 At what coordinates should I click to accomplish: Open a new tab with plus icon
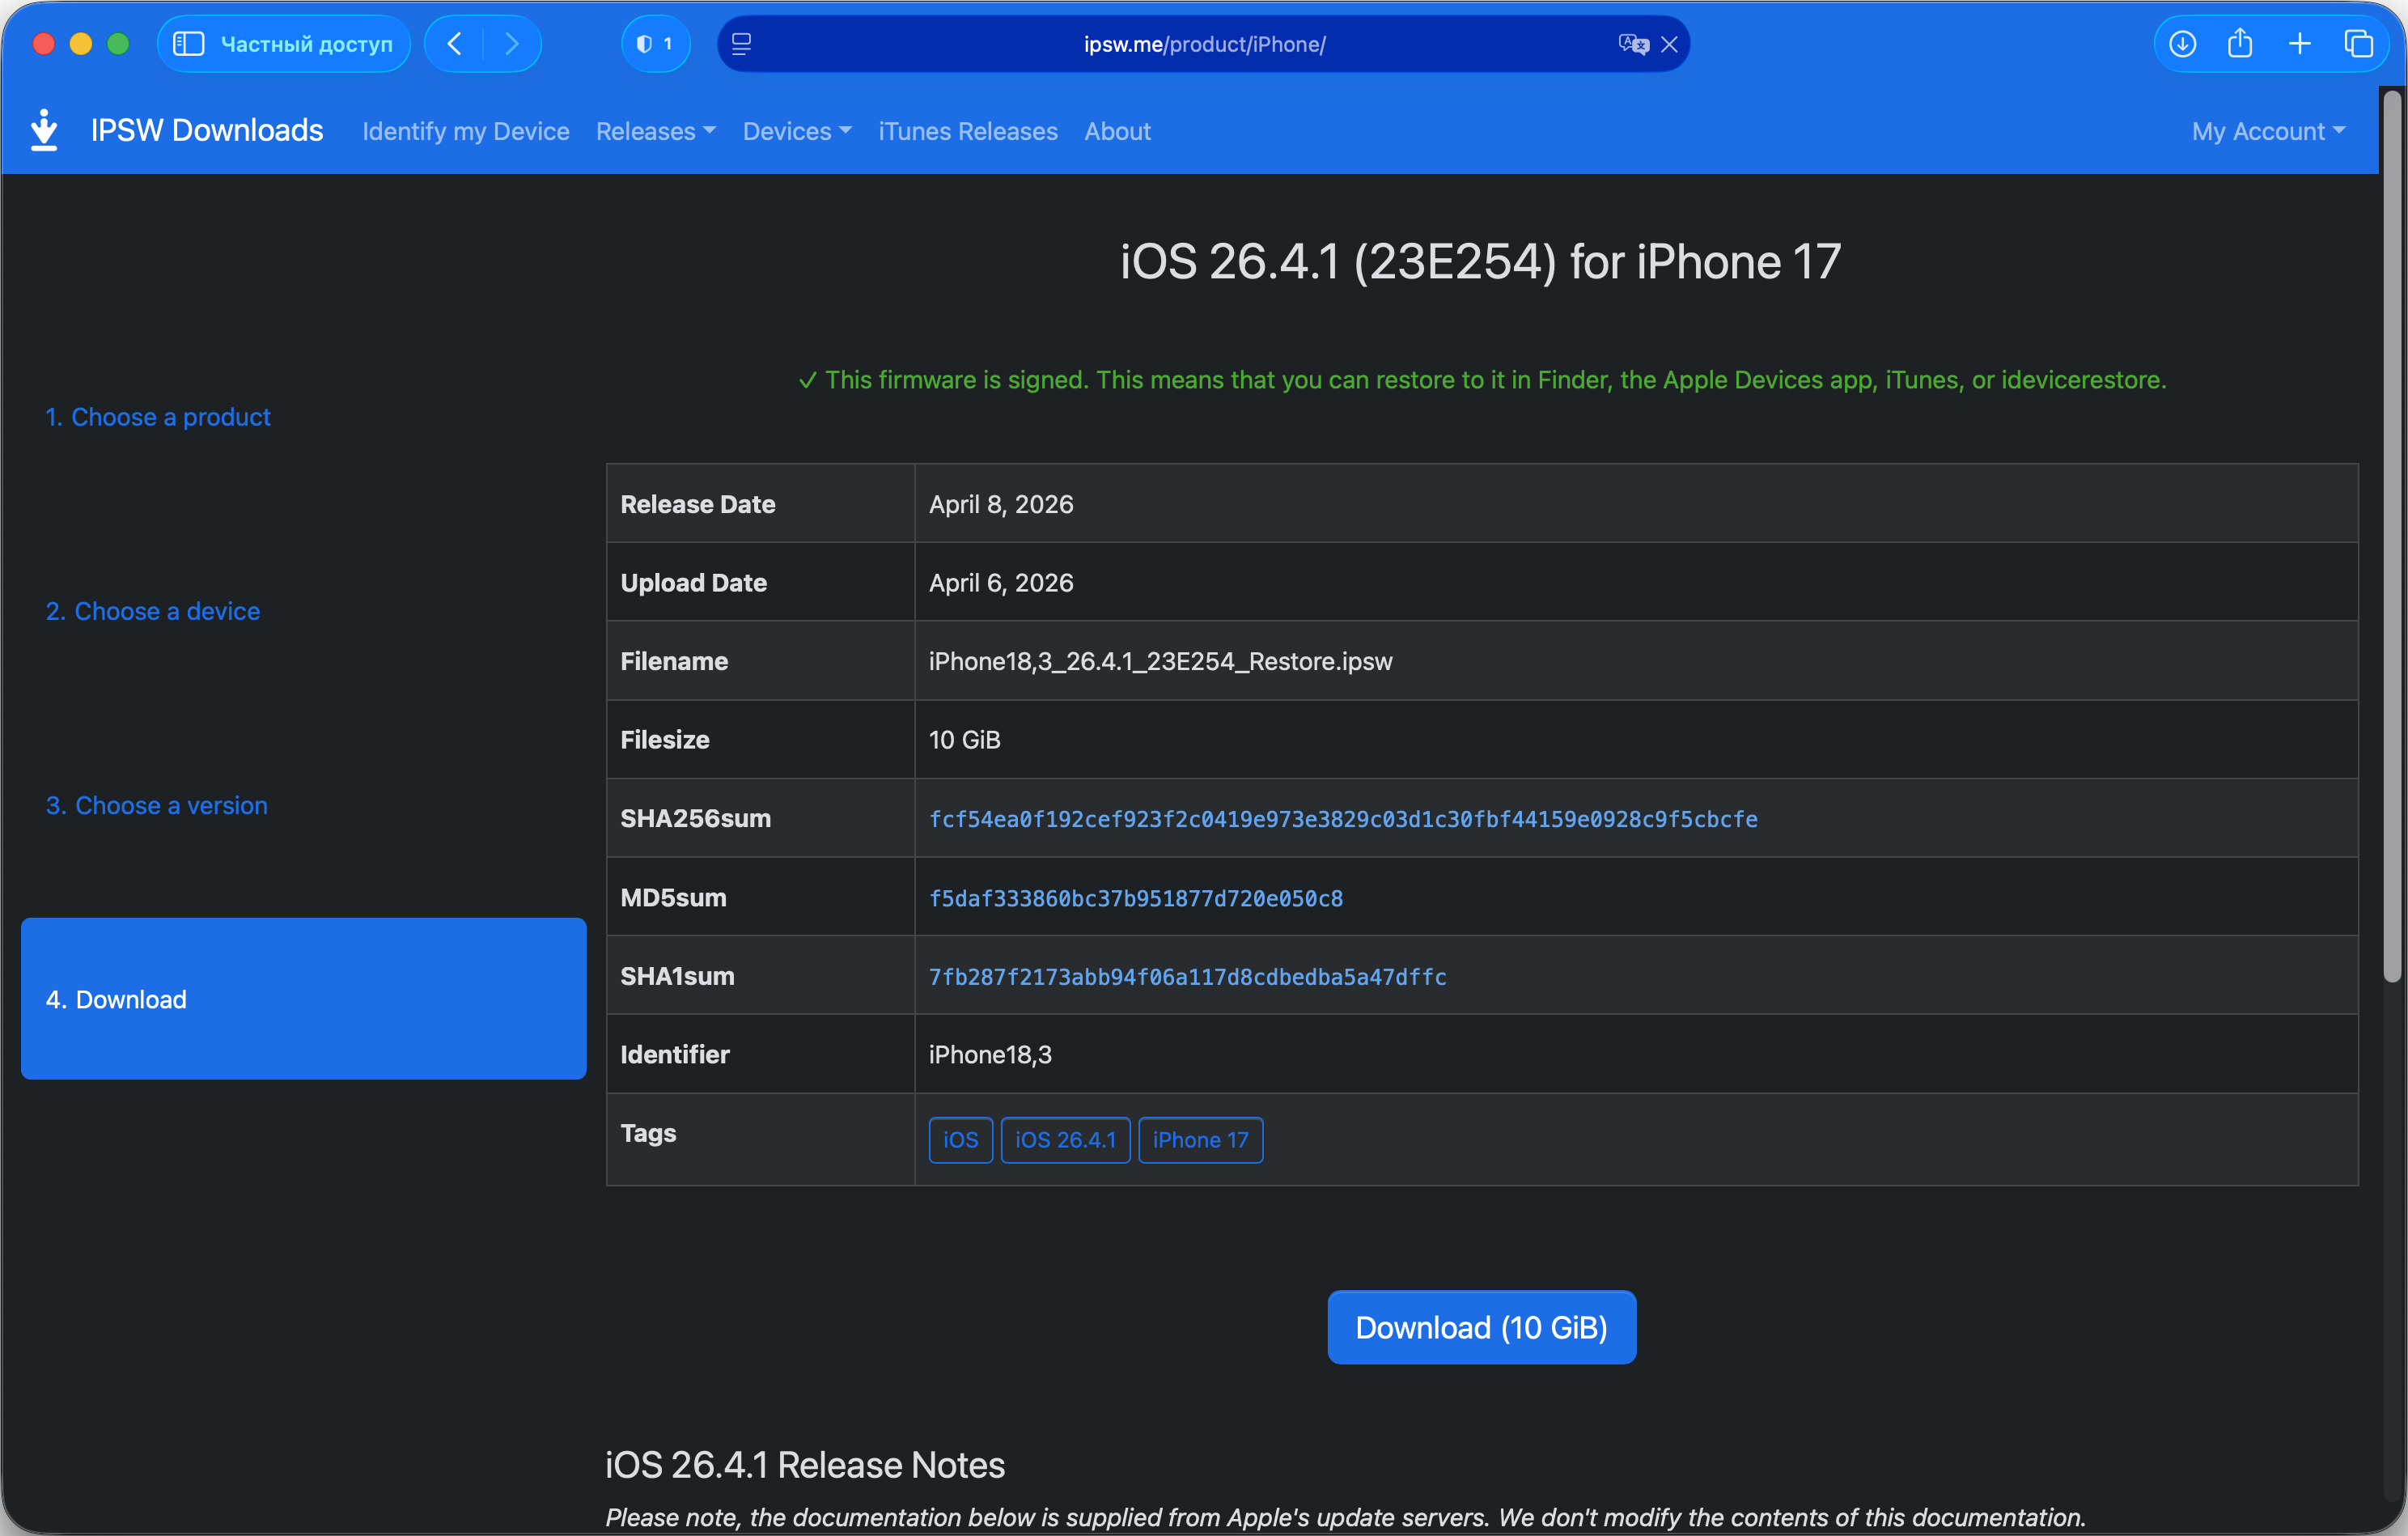(2299, 44)
